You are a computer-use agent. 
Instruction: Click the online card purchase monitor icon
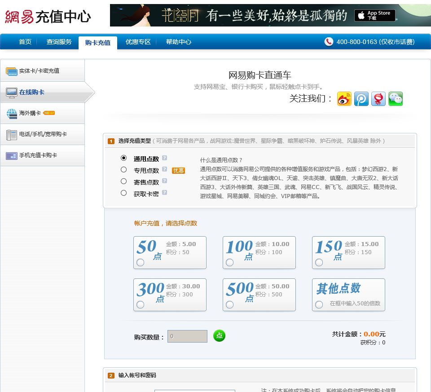coord(12,93)
